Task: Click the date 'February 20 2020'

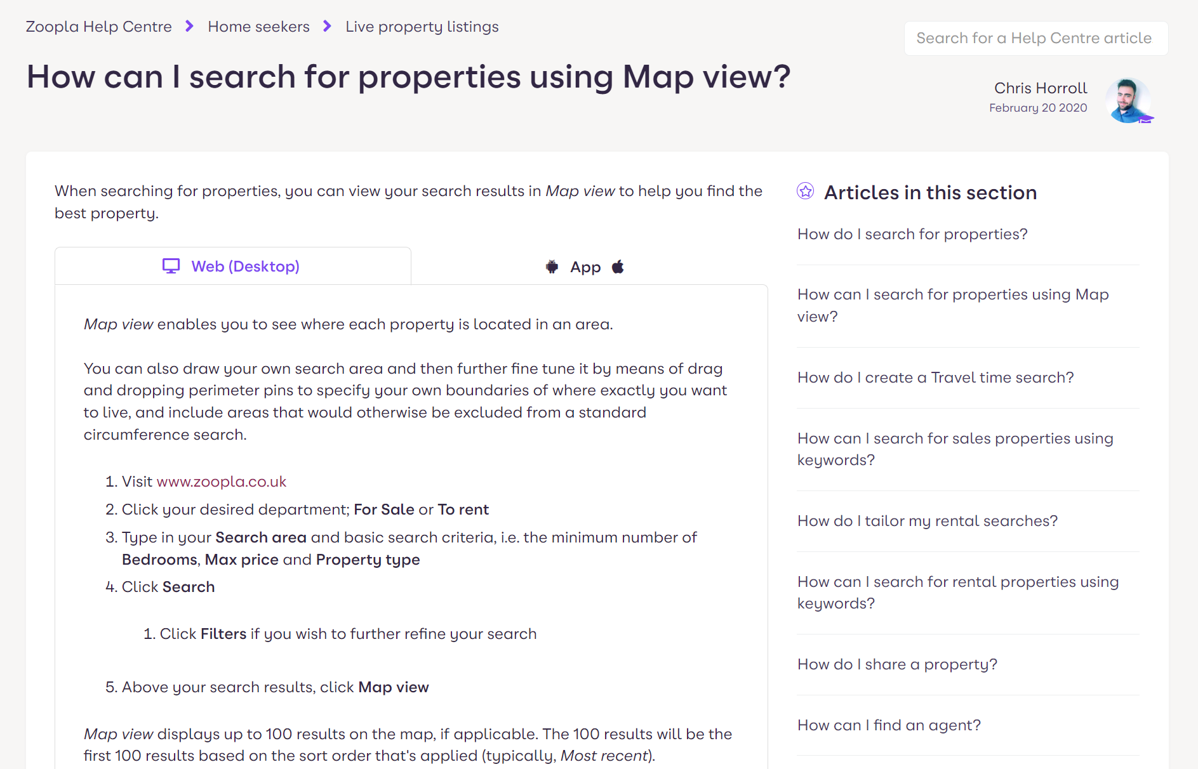Action: click(1038, 108)
